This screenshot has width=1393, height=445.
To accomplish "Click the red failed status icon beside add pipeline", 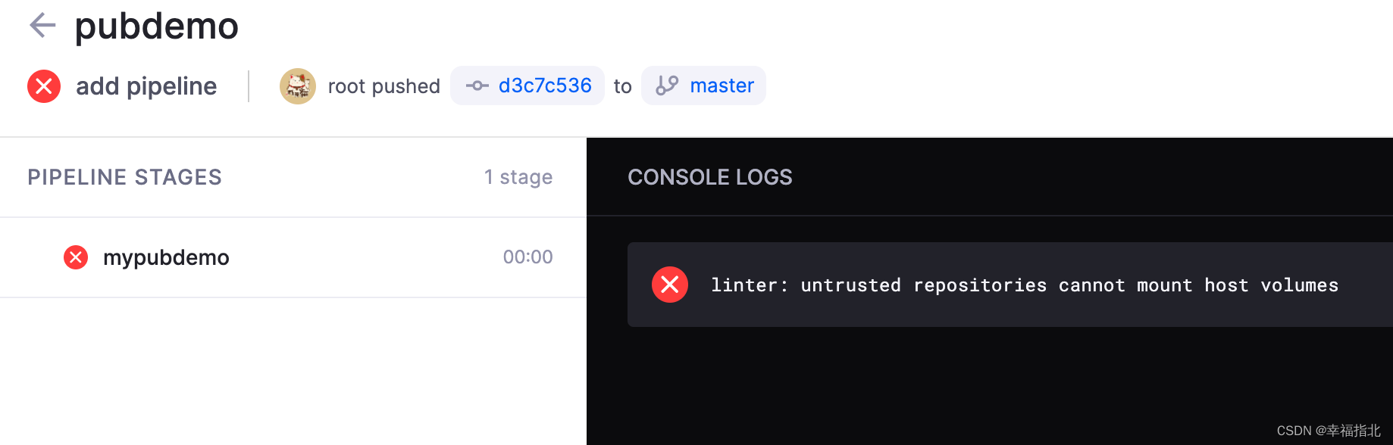I will click(44, 86).
